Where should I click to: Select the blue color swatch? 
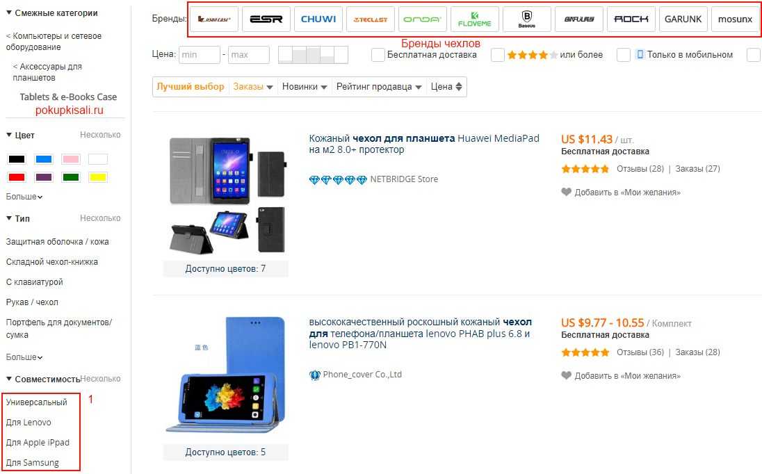[44, 159]
